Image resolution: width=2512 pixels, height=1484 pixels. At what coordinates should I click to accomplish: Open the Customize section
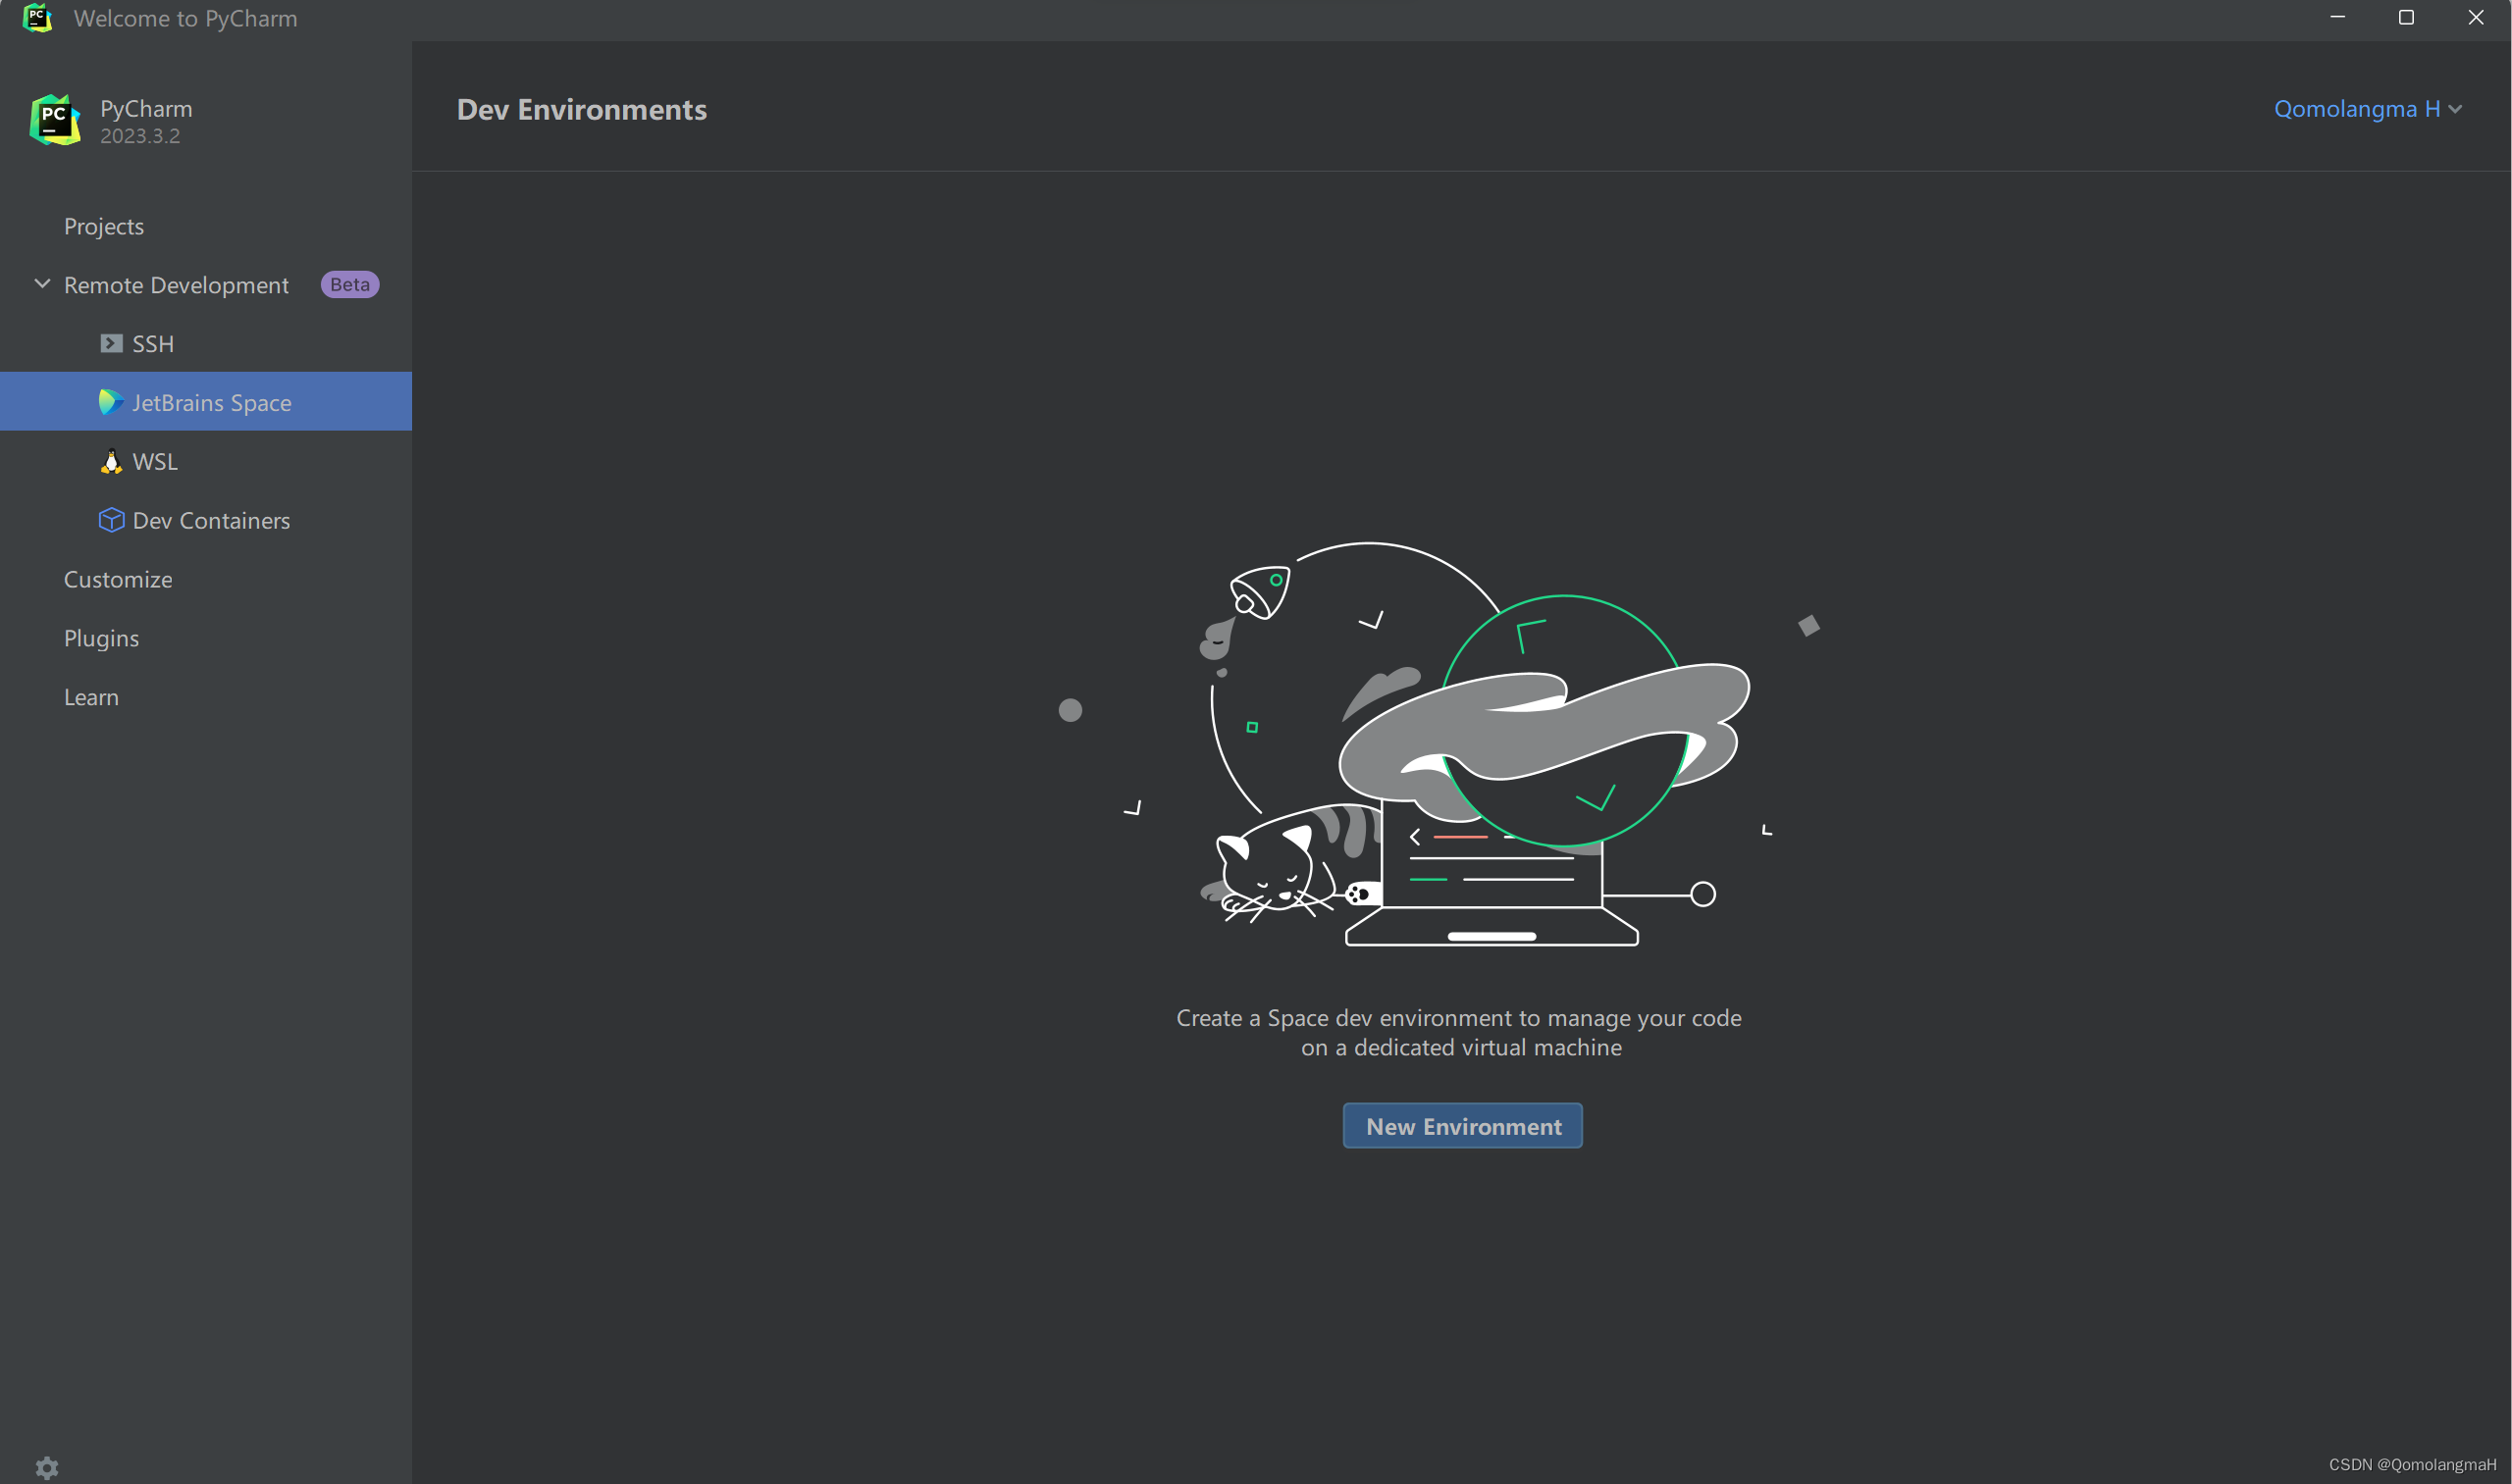[117, 579]
